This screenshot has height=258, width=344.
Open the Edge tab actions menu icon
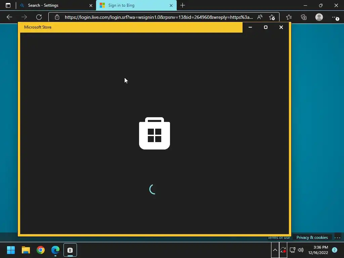point(8,5)
